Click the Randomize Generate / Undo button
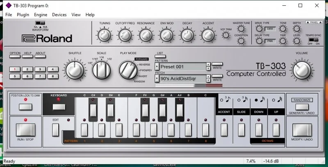 click(302, 107)
